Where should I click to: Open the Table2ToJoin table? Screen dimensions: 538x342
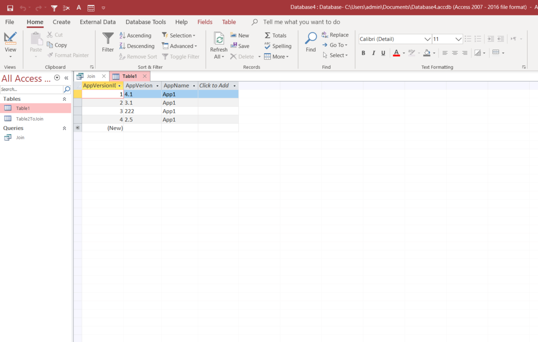[29, 119]
